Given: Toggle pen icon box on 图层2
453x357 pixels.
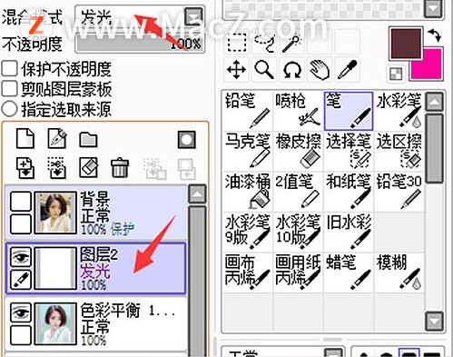Looking at the screenshot, I should 21,280.
